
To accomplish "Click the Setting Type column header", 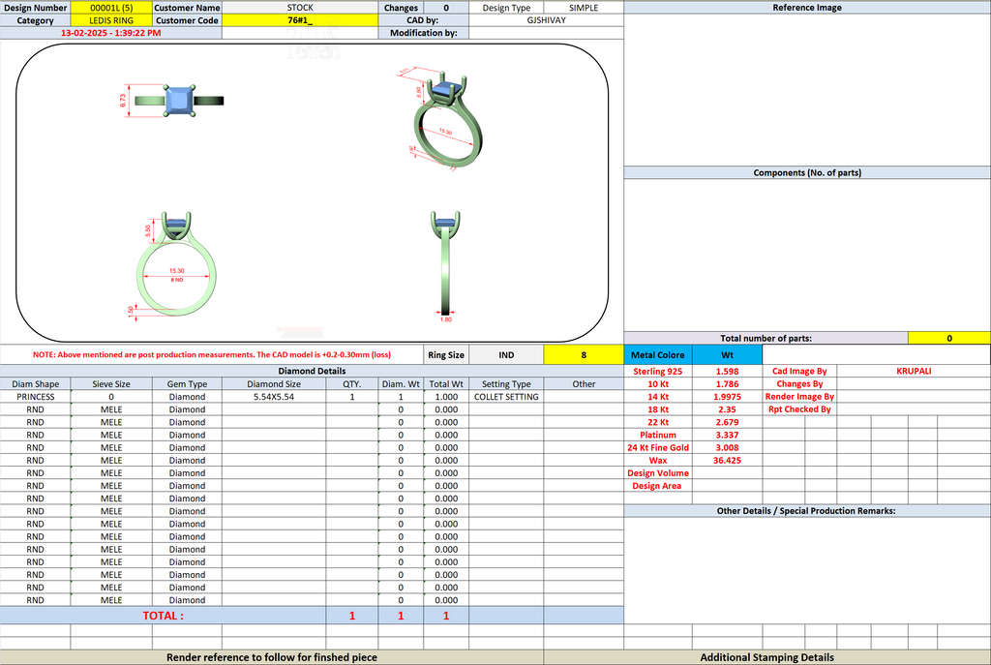I will click(506, 383).
